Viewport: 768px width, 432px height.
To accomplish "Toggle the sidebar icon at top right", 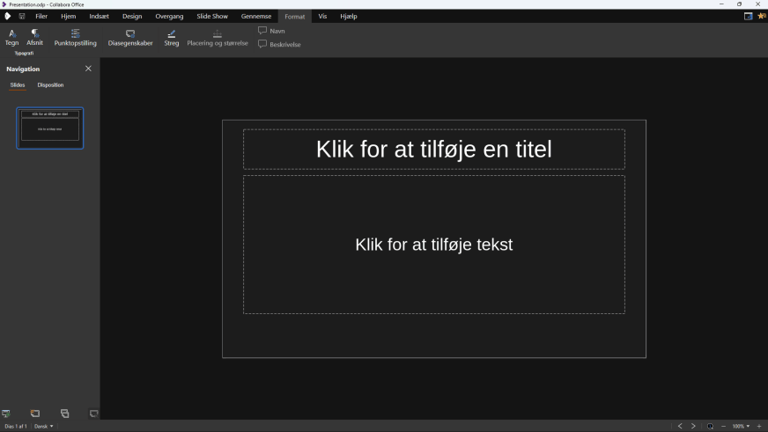I will (x=748, y=16).
